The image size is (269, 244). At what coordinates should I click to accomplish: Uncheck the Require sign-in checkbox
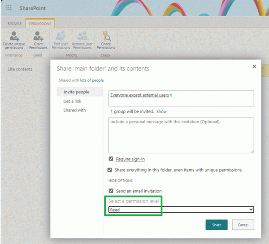(111, 159)
